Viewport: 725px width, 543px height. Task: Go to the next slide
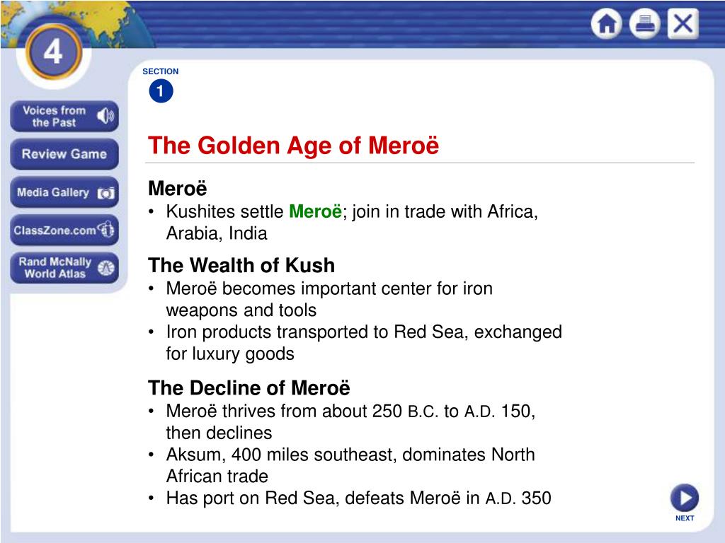tap(685, 498)
